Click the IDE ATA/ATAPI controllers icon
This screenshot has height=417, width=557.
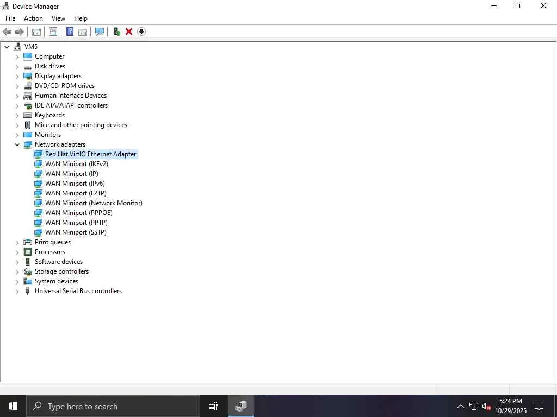28,105
